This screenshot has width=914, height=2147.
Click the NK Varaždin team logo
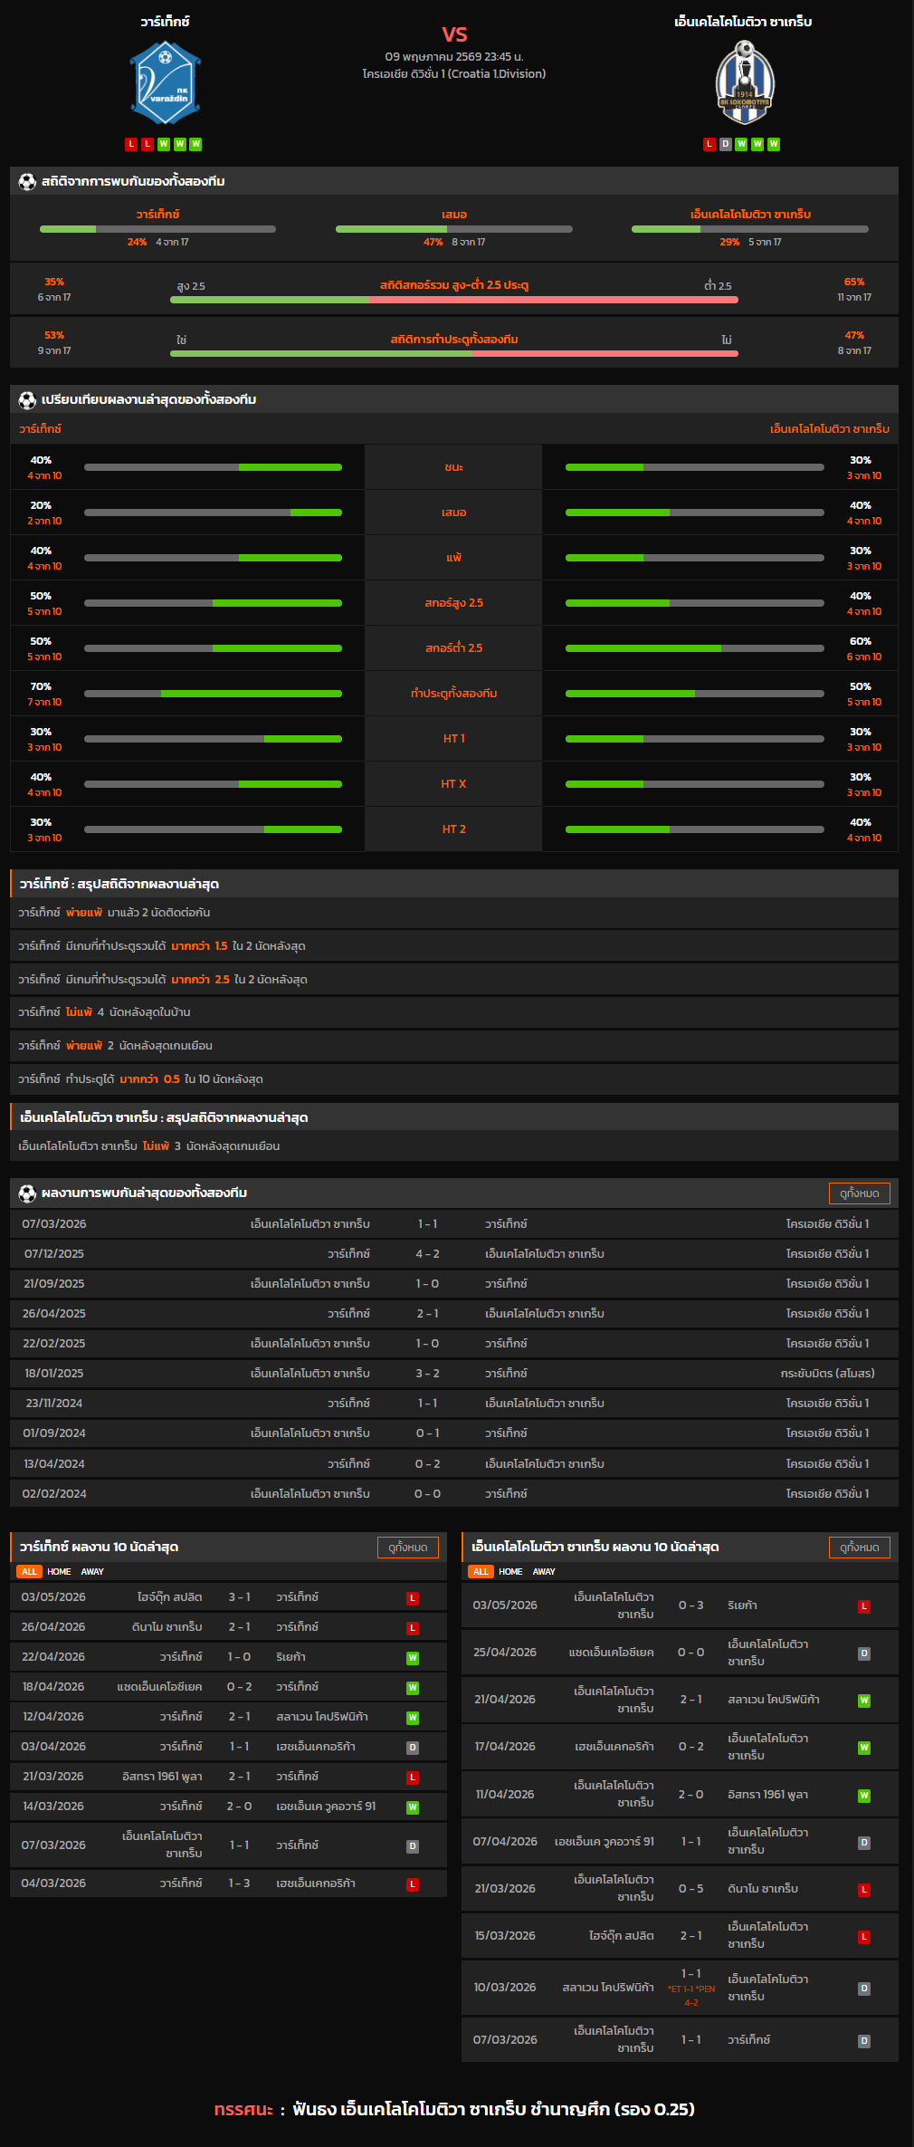pyautogui.click(x=165, y=83)
